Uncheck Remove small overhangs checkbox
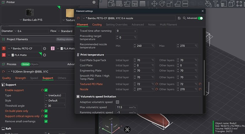The height and width of the screenshot is (134, 245). (46, 121)
